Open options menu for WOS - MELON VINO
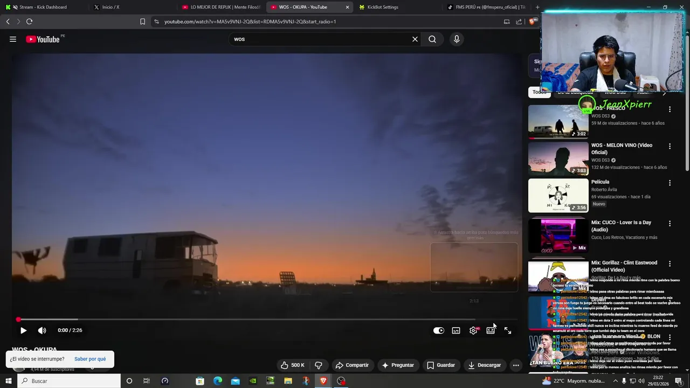The image size is (690, 388). 670,146
